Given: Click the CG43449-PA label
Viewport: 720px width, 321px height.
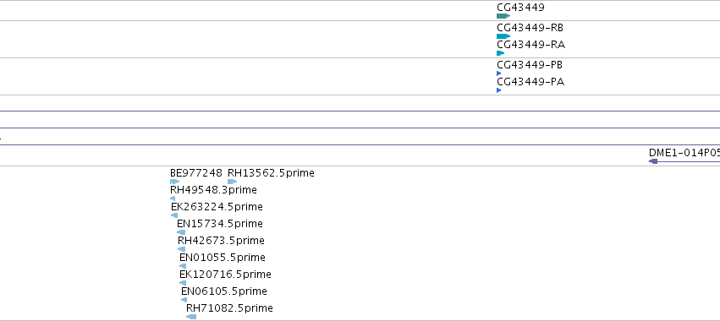Looking at the screenshot, I should tap(530, 82).
